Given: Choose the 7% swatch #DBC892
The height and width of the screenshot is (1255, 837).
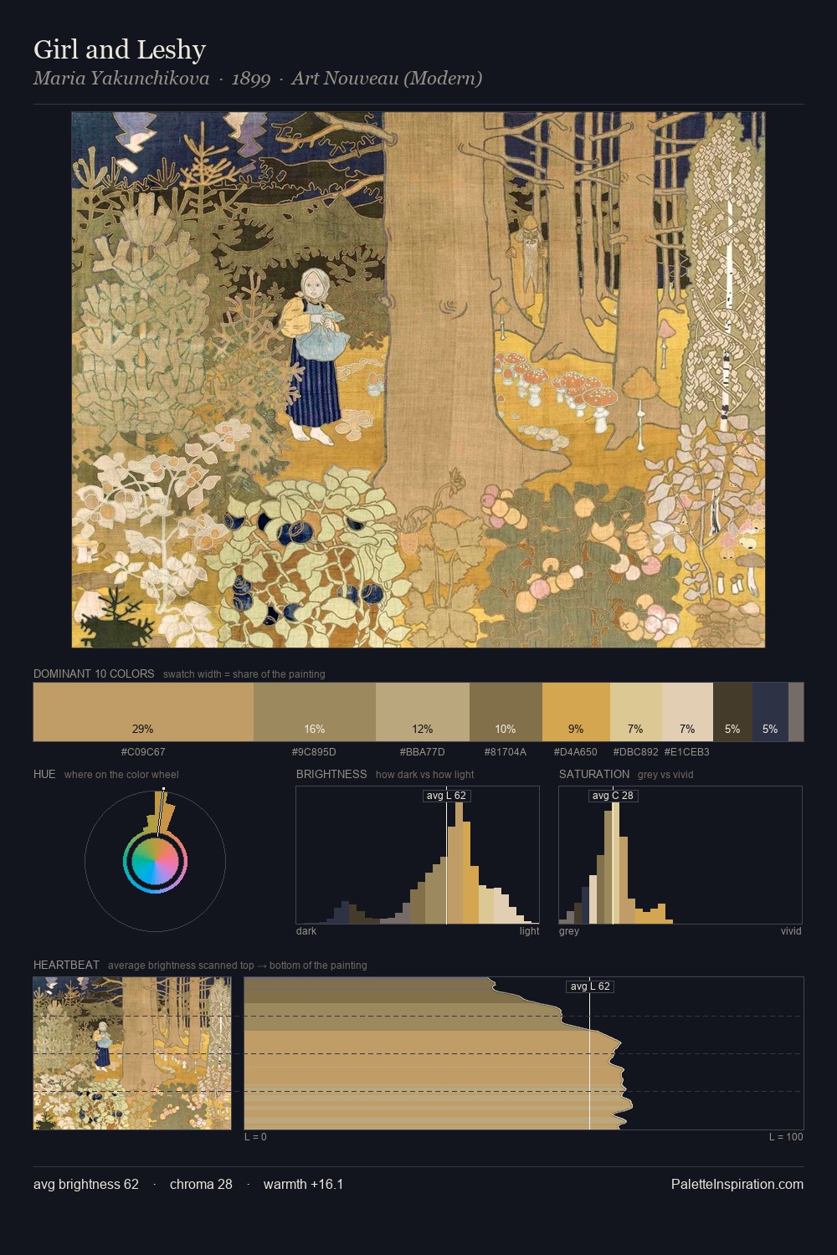Looking at the screenshot, I should (636, 712).
